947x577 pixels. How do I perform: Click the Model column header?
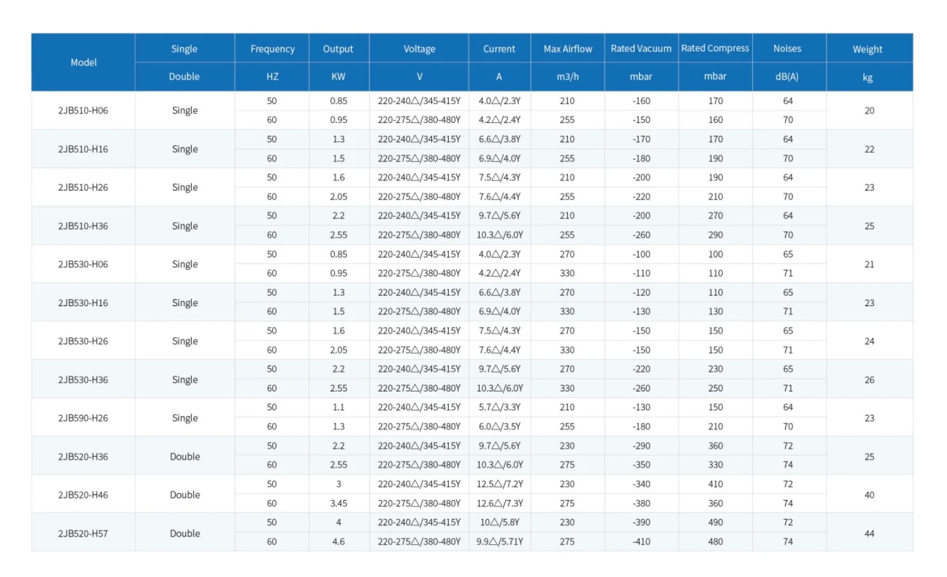click(x=83, y=62)
